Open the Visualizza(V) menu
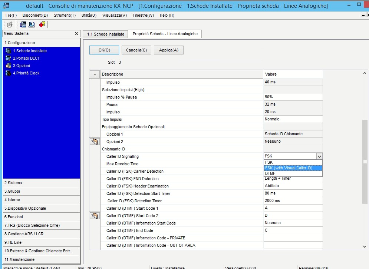The width and height of the screenshot is (369, 269). click(x=115, y=15)
